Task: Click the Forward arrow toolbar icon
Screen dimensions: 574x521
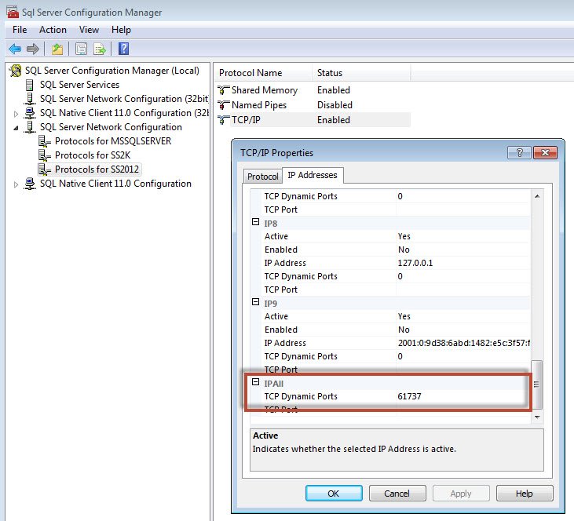Action: click(x=33, y=49)
